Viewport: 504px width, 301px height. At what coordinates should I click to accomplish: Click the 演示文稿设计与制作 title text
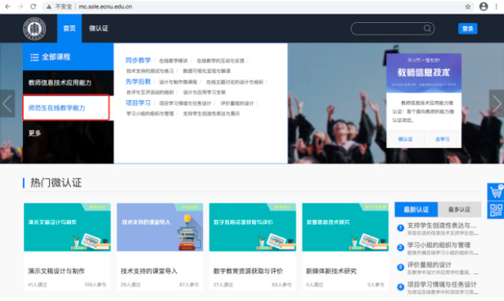(56, 271)
